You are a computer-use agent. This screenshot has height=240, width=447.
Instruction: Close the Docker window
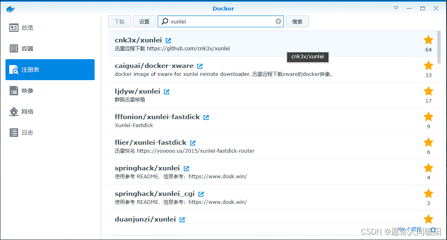tap(436, 8)
